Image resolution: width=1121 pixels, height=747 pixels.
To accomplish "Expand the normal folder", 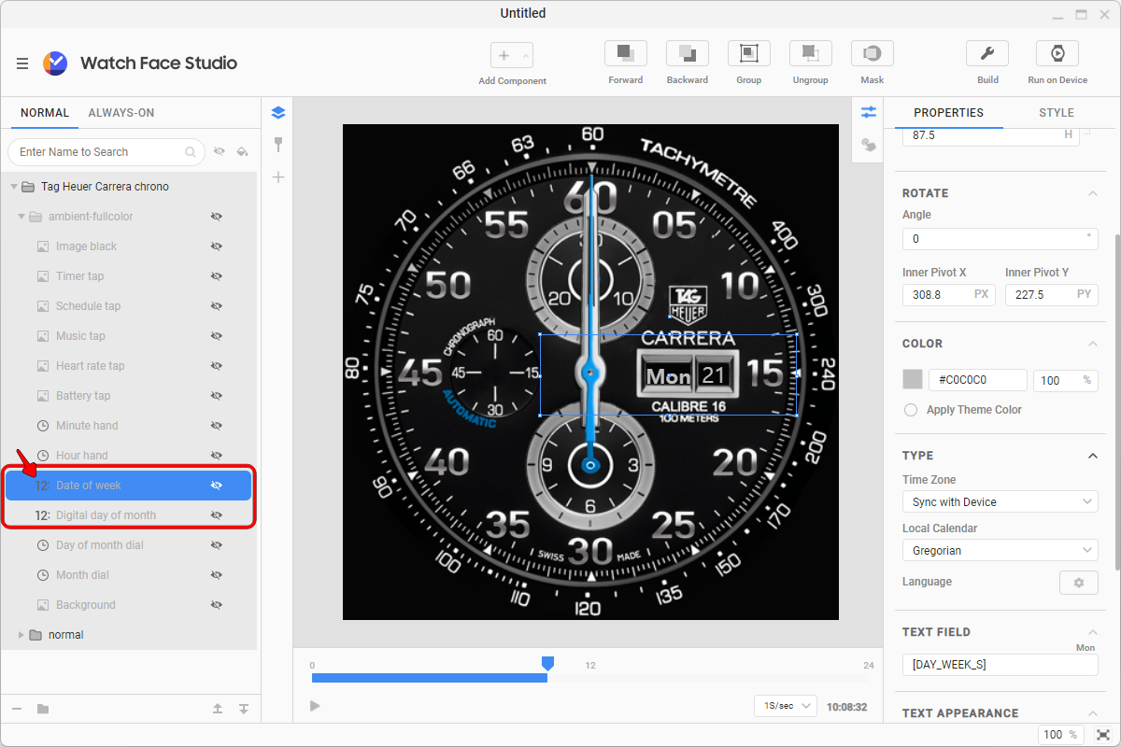I will click(x=21, y=635).
